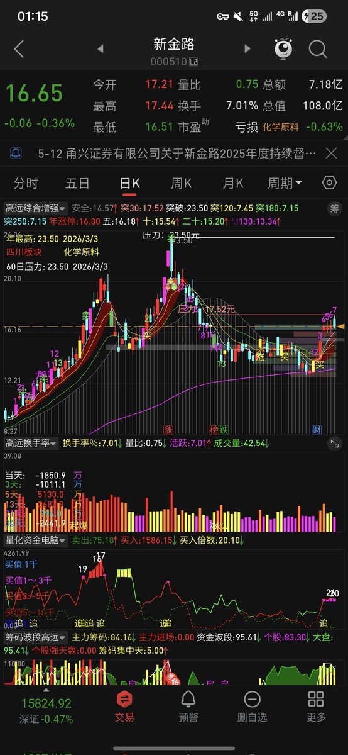Tap the 新金路 stock title
Screen dimensions: 348x755
pos(174,44)
